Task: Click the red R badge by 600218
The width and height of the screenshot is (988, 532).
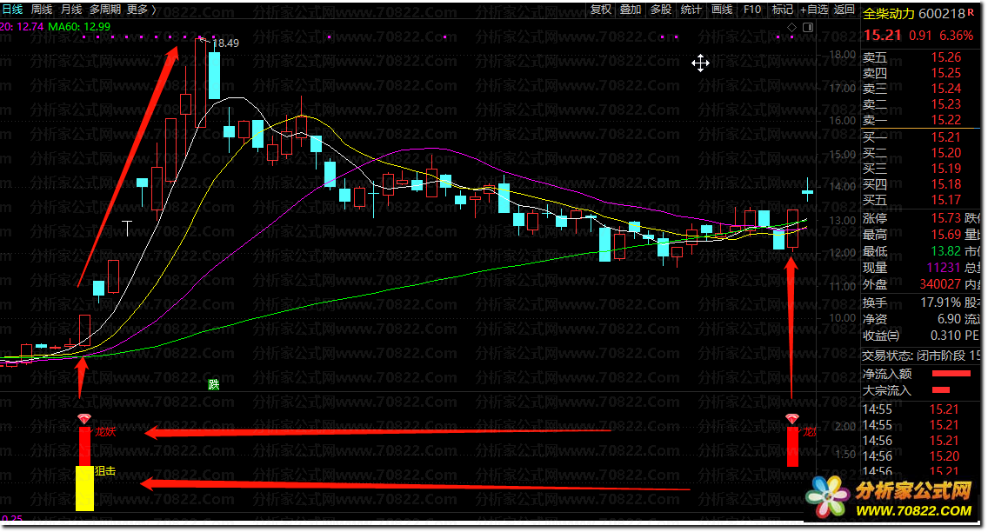Action: [x=971, y=11]
